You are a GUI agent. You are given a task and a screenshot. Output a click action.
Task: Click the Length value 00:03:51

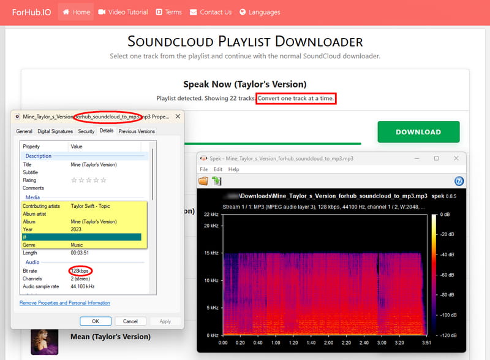coord(80,253)
